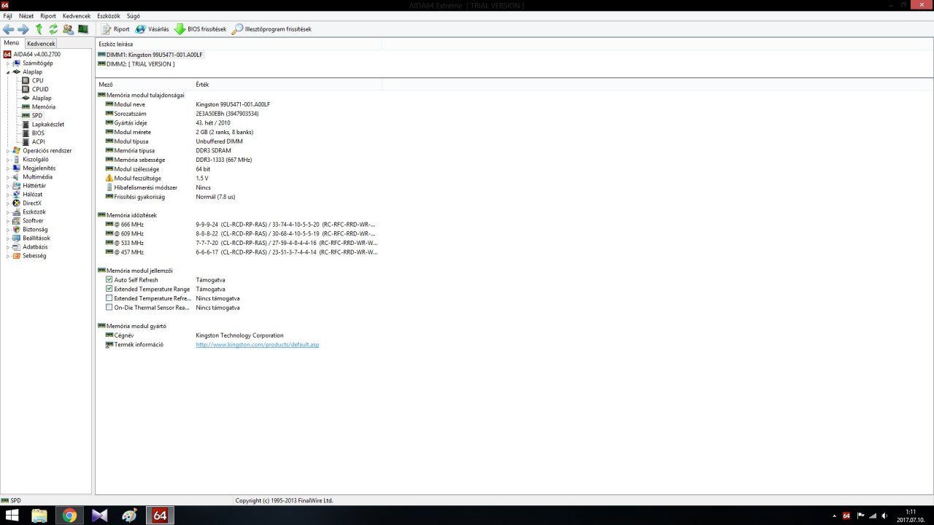Expand the Megjelenítés tree node
The height and width of the screenshot is (525, 934).
[7, 168]
